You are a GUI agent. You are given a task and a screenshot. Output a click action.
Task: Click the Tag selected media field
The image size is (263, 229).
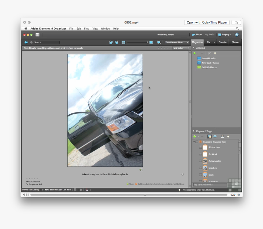pos(210,185)
